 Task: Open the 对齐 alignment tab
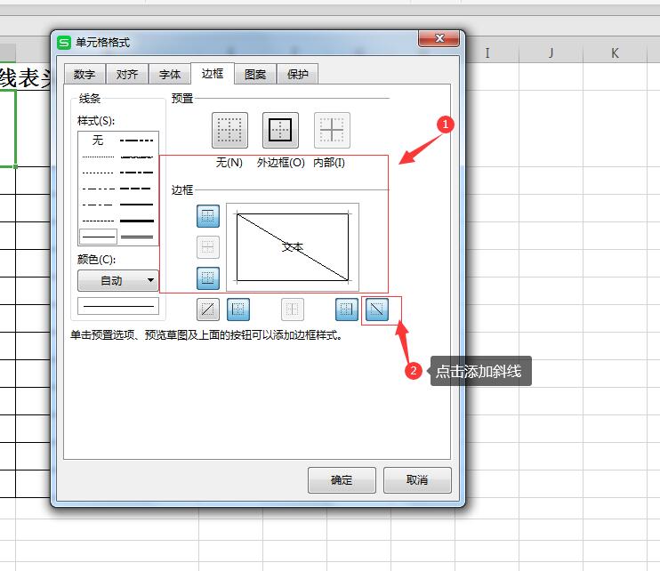(x=127, y=75)
